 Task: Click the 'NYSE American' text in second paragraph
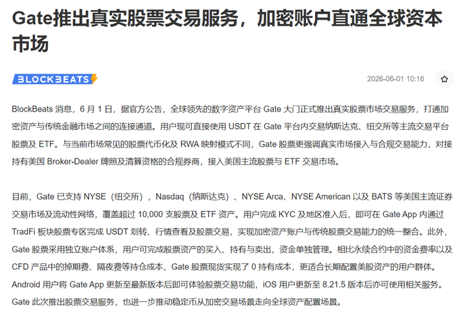320,197
